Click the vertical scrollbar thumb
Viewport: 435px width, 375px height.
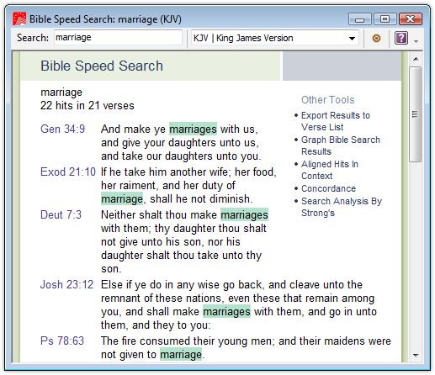tap(416, 114)
